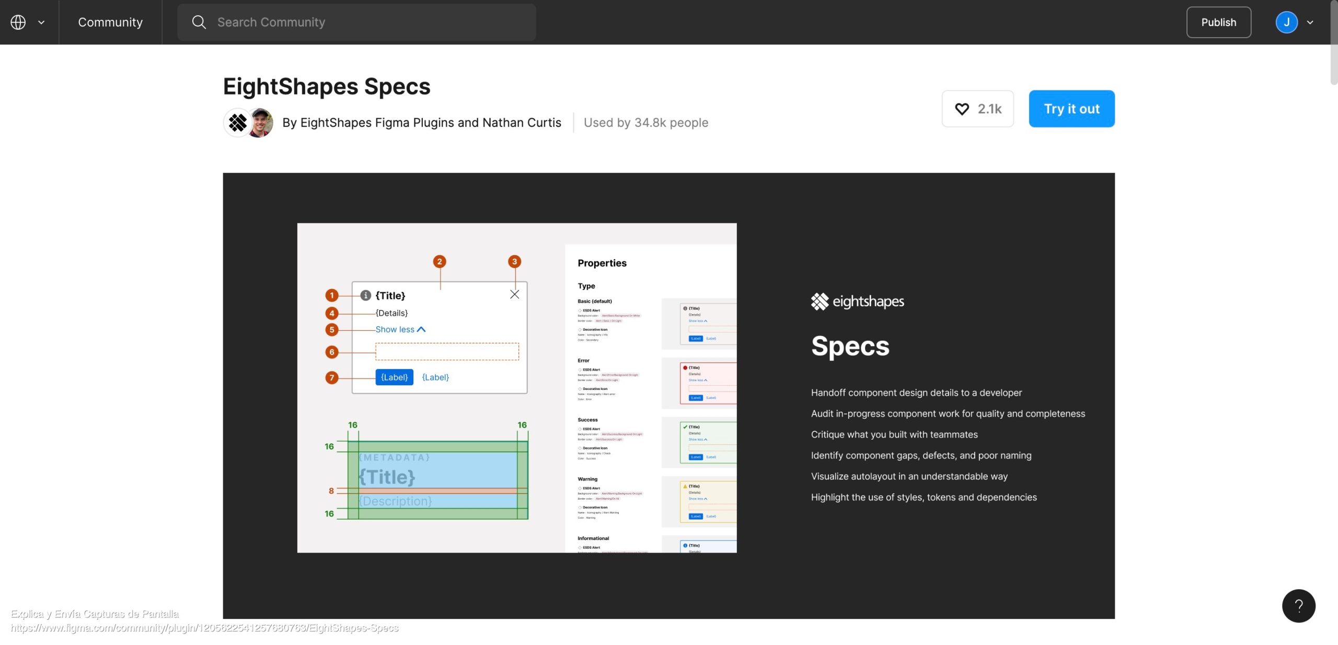Click the Try it out button

[1072, 108]
